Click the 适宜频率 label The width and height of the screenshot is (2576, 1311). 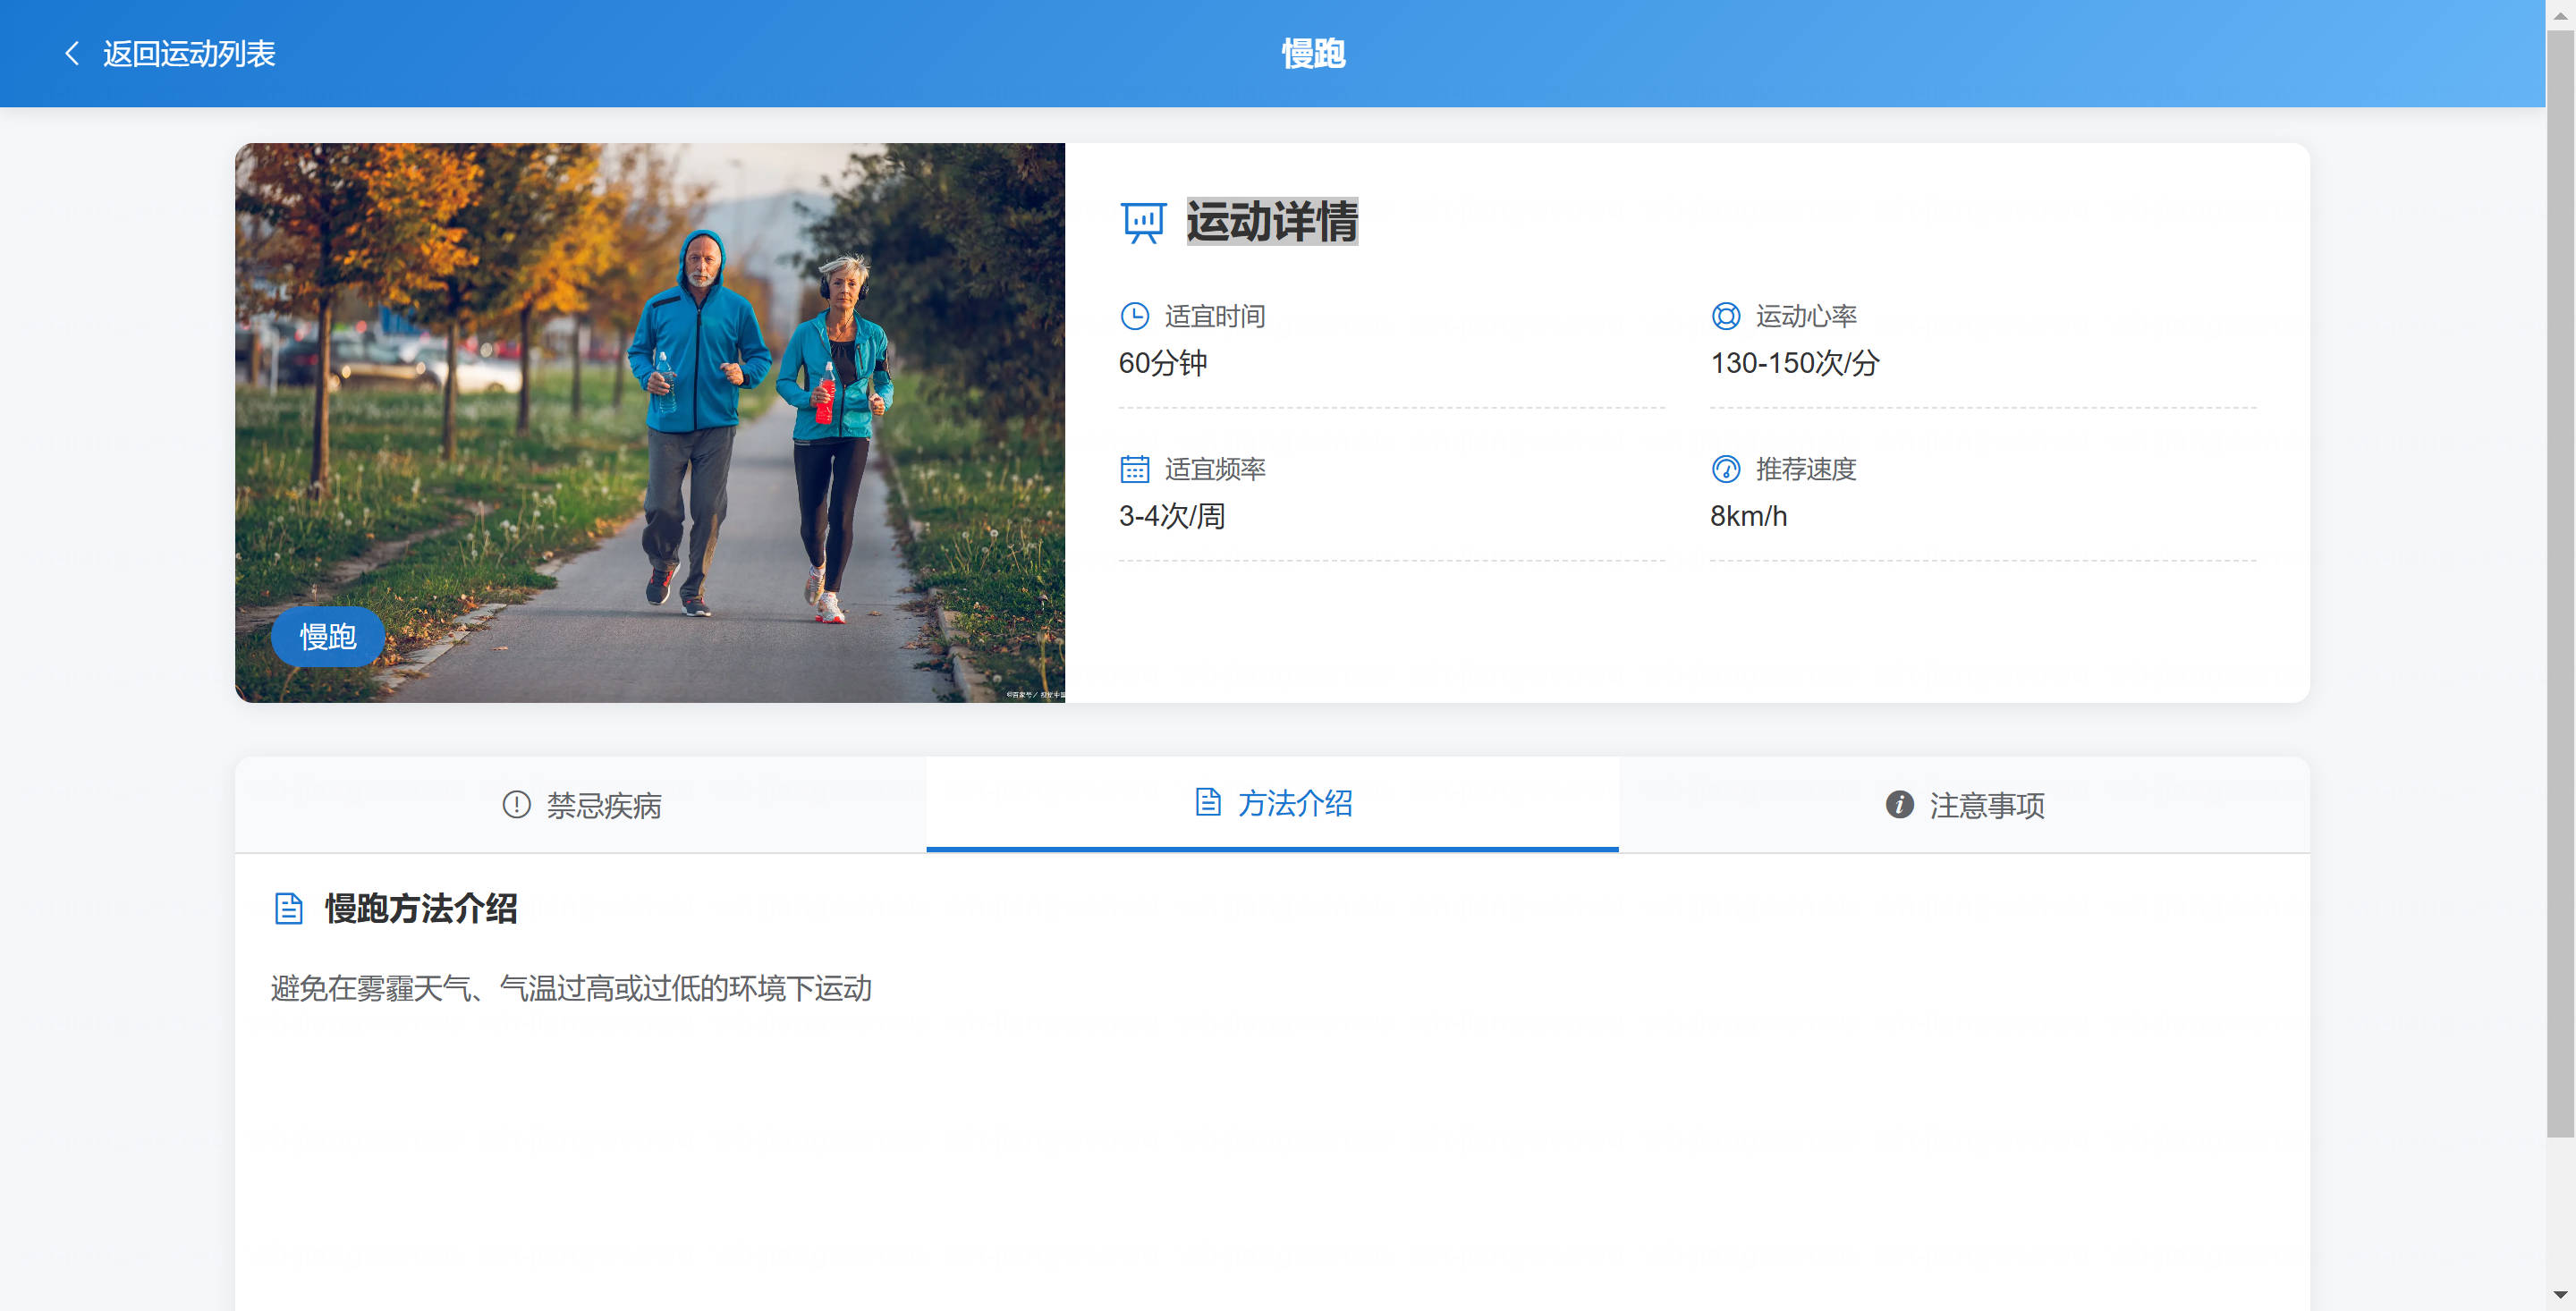(x=1215, y=469)
